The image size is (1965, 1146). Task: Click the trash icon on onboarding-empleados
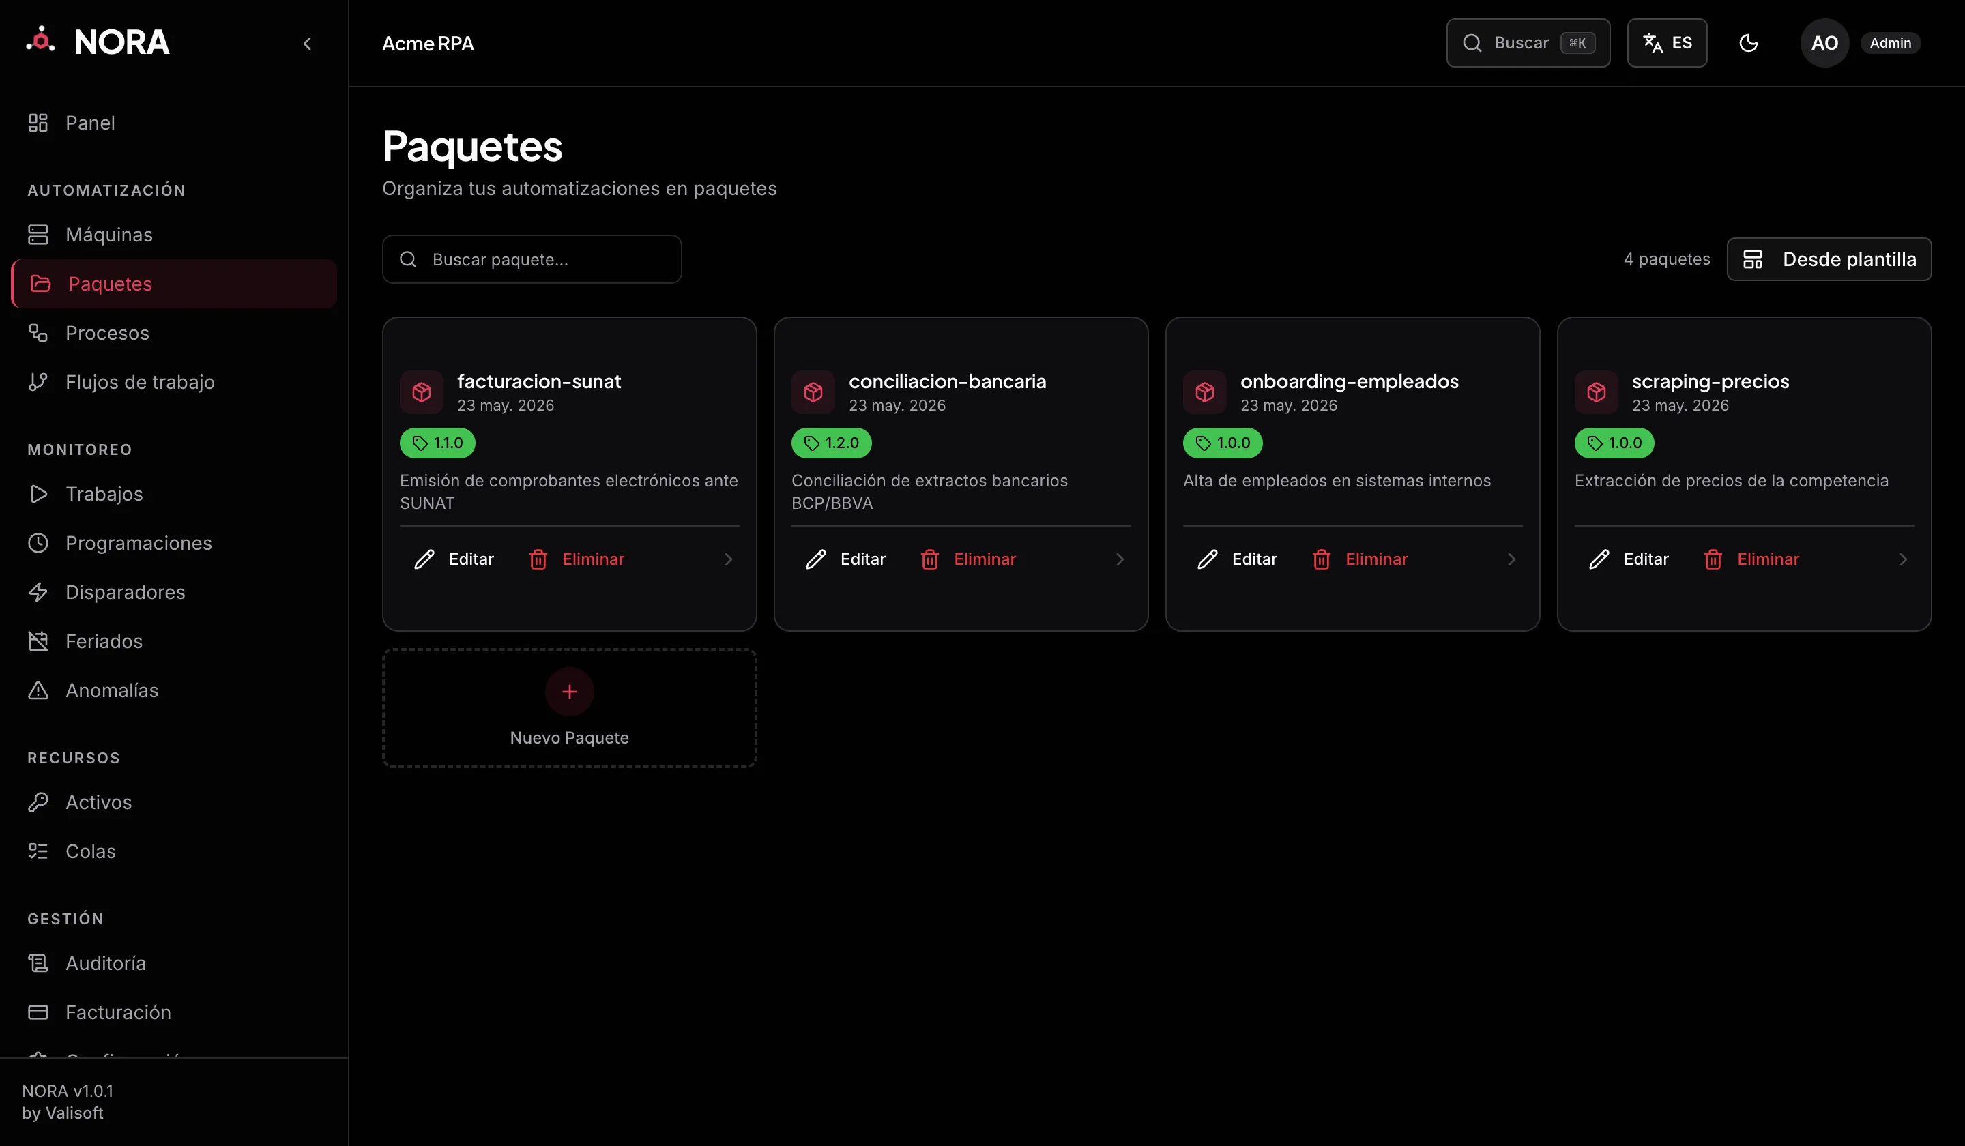pyautogui.click(x=1321, y=560)
